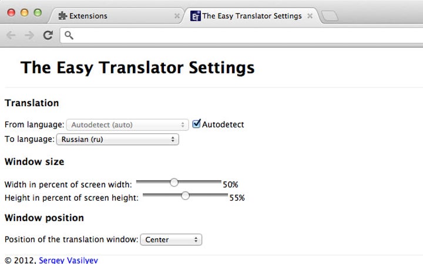Click the width percent slider handle
This screenshot has width=423, height=264.
point(174,182)
